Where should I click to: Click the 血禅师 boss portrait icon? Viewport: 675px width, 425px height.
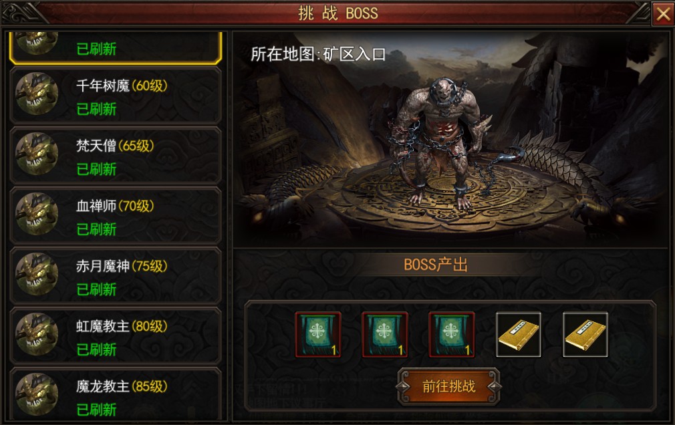tap(37, 214)
